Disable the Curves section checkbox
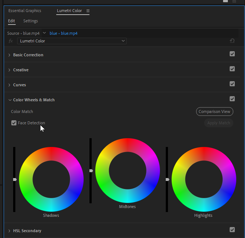 (x=232, y=84)
